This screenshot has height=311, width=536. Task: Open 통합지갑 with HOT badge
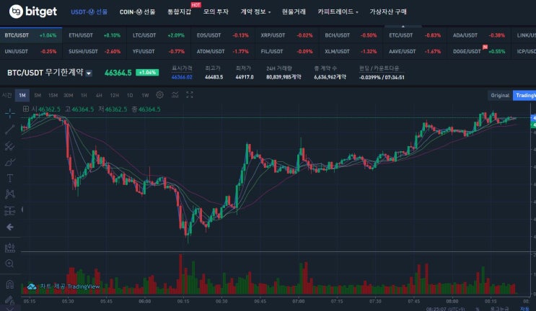180,12
